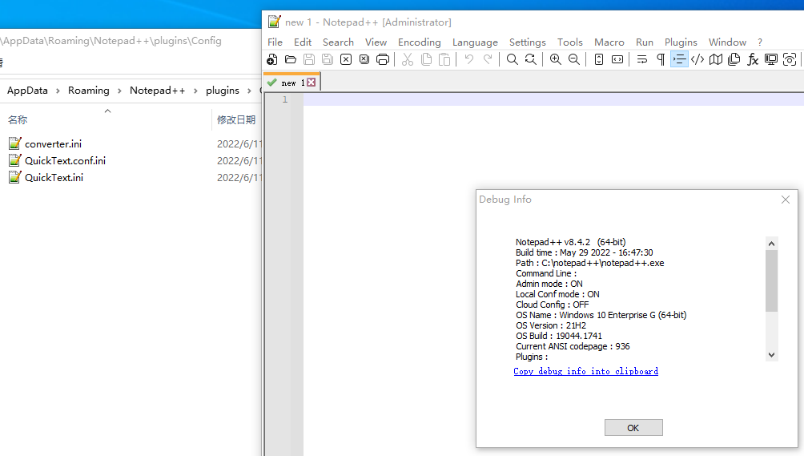The width and height of the screenshot is (804, 456).
Task: Click scroll down arrow in Debug Info
Action: (771, 355)
